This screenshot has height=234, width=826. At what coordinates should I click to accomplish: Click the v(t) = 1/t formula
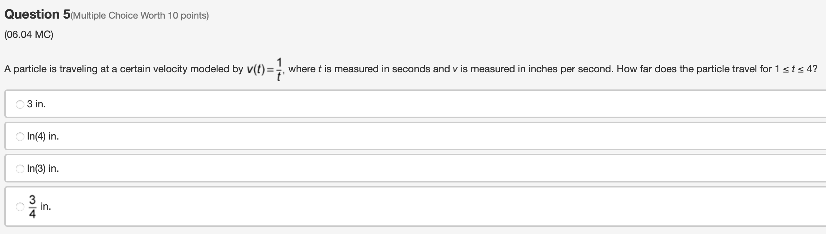tap(263, 68)
